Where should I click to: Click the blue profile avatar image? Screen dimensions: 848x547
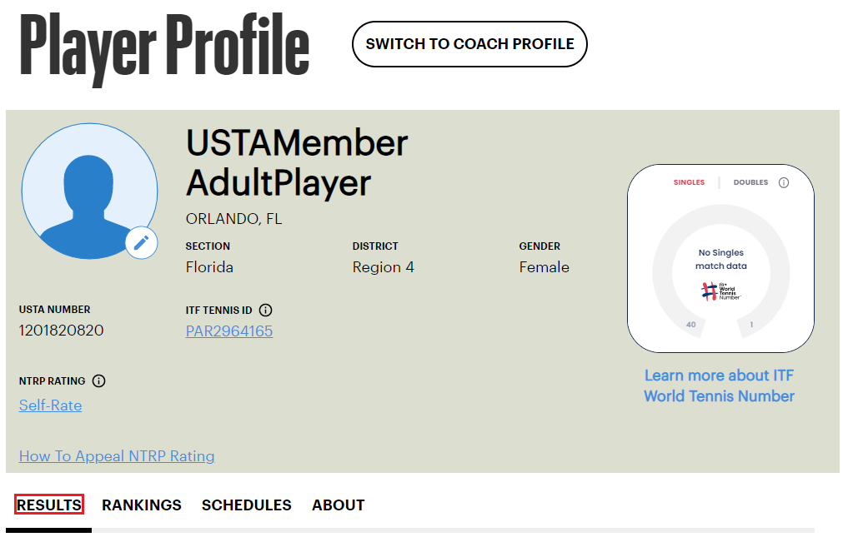pos(89,191)
